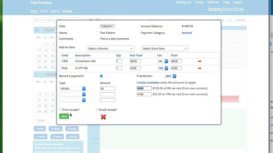Screen dimensions: 273x153
Task: Click the red X cancel icon
Action: [x=103, y=117]
